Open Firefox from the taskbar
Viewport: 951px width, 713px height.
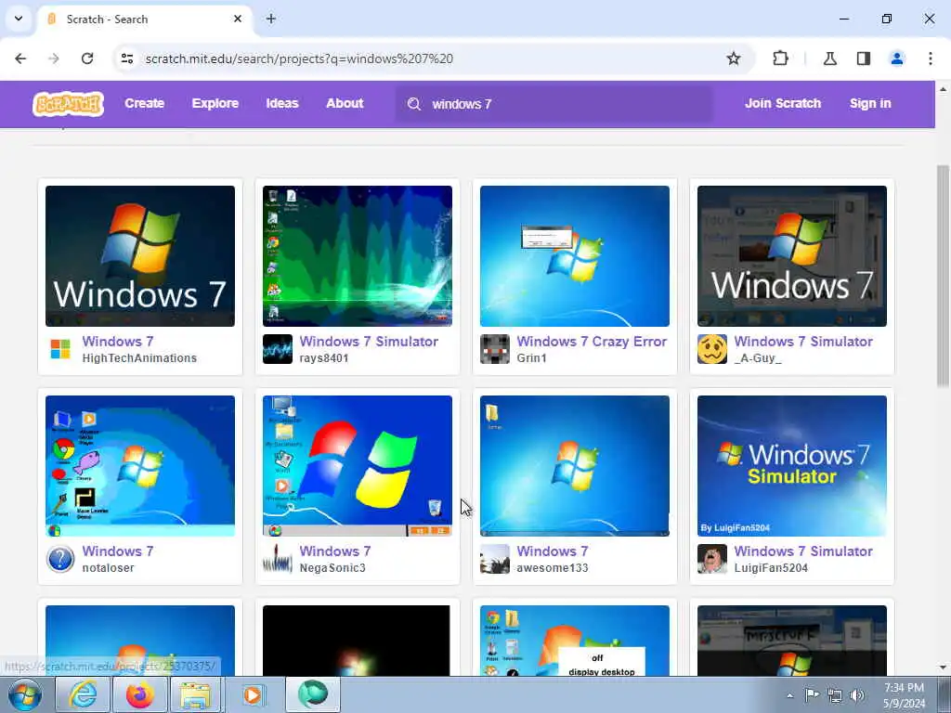pos(139,694)
